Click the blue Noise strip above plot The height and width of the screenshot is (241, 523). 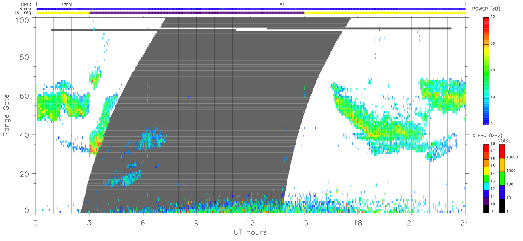point(250,9)
